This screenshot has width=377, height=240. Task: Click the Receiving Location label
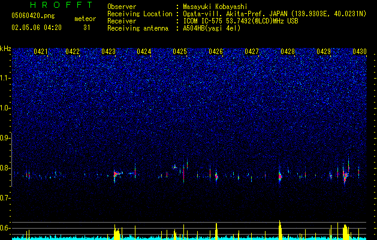140,14
